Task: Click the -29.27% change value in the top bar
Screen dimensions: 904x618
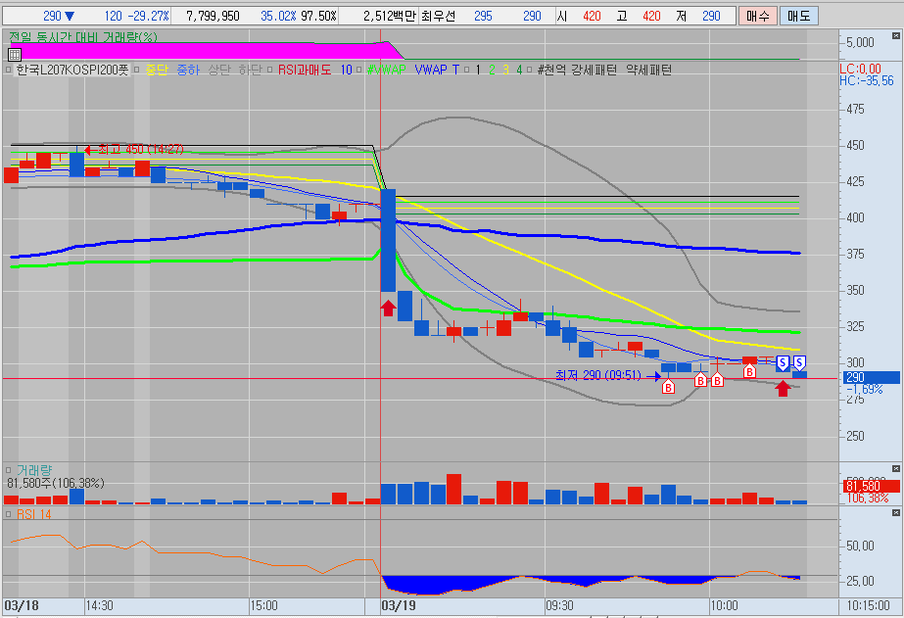Action: [148, 16]
